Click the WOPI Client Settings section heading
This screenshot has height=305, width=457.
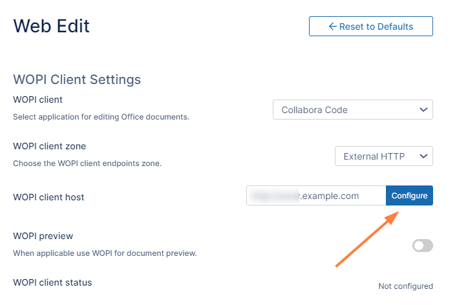[x=77, y=80]
